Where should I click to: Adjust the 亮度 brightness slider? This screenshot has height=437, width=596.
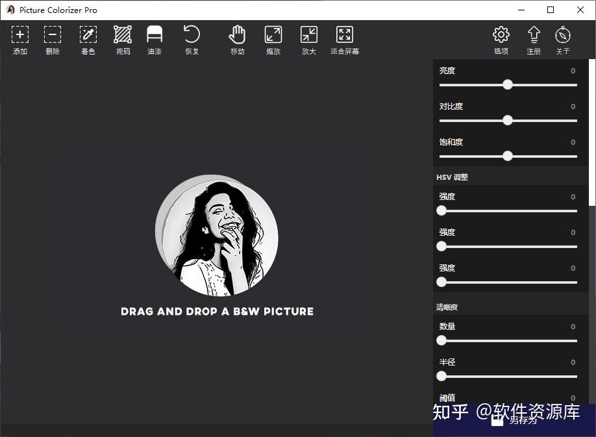508,85
